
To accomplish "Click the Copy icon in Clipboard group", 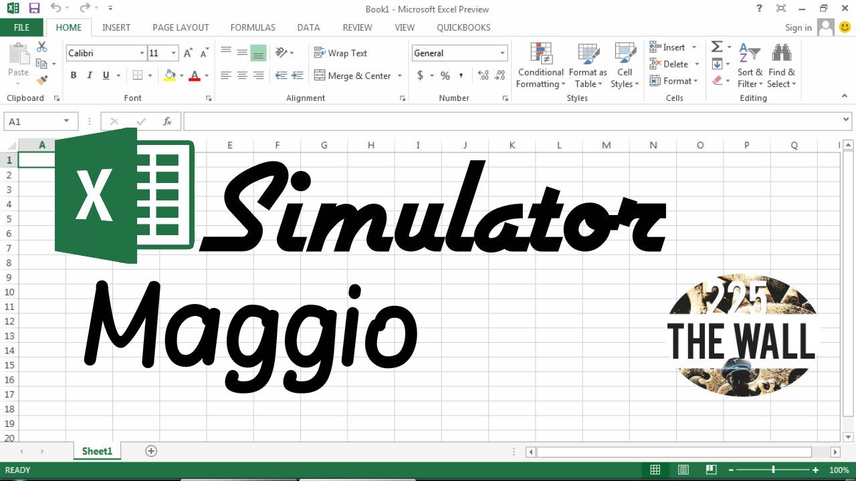I will [x=41, y=63].
